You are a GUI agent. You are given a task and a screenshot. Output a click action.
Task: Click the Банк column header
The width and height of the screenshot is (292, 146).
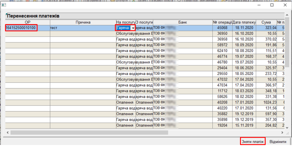pos(183,22)
